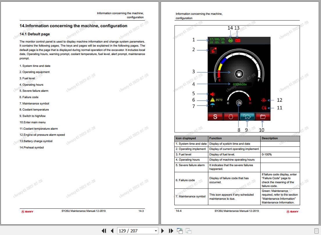The width and height of the screenshot is (321, 235).
Task: Click list item "10.Enter main menu"
Action: point(33,122)
